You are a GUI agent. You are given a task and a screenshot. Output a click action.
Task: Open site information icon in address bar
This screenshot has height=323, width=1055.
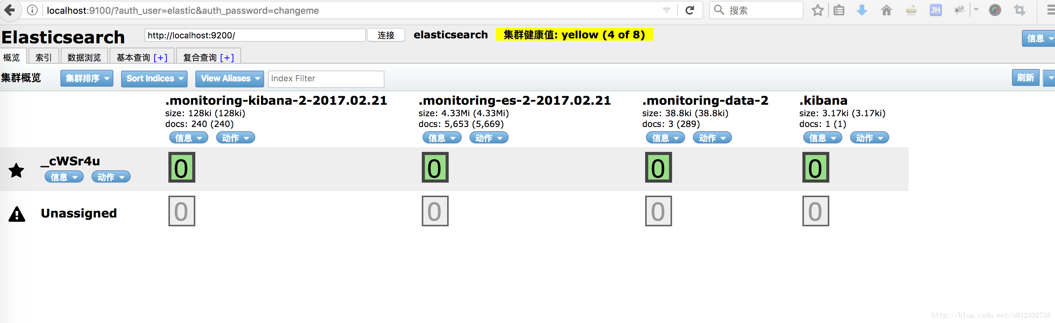[32, 10]
